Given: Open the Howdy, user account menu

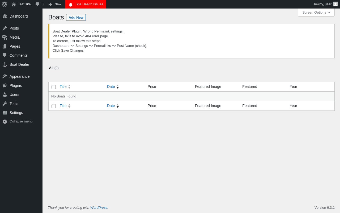Looking at the screenshot, I should coord(325,4).
